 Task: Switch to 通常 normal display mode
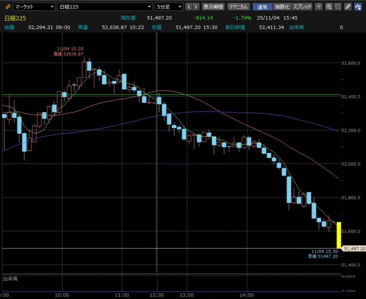click(x=262, y=7)
